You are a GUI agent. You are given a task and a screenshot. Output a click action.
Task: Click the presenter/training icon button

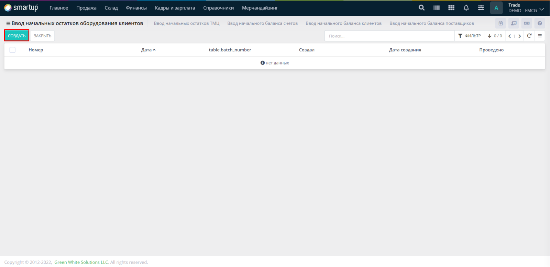click(514, 23)
